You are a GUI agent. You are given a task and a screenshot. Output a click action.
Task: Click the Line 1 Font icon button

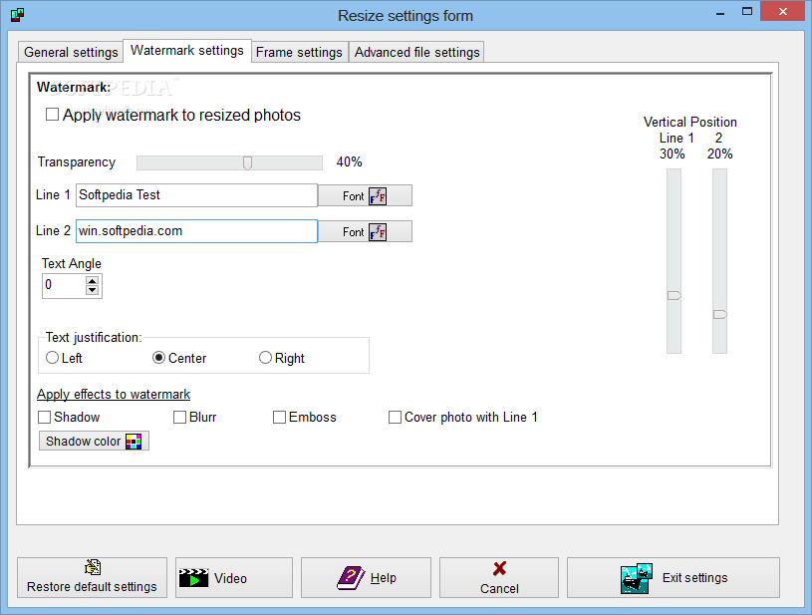click(365, 195)
